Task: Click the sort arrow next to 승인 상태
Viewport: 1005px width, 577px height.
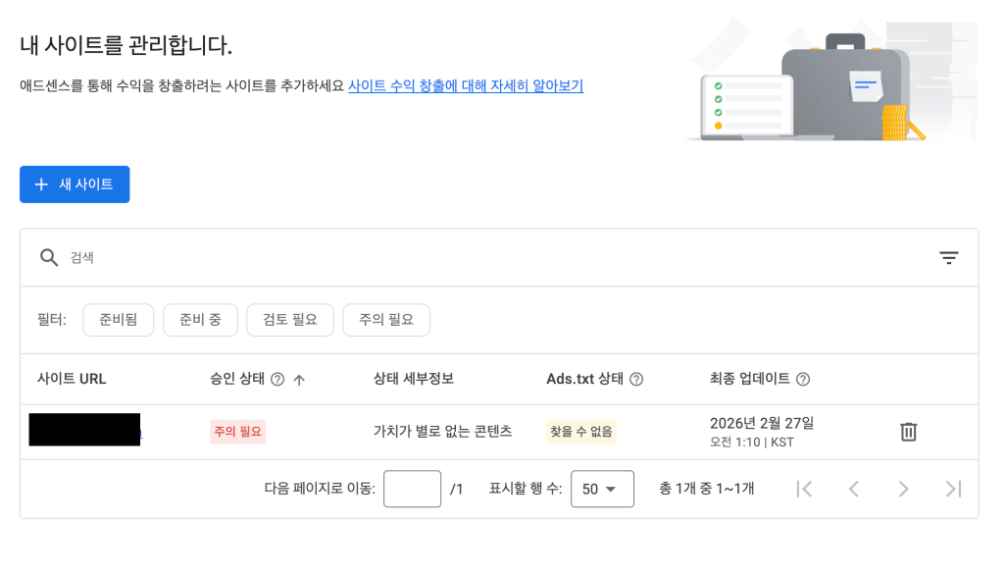Action: tap(299, 380)
